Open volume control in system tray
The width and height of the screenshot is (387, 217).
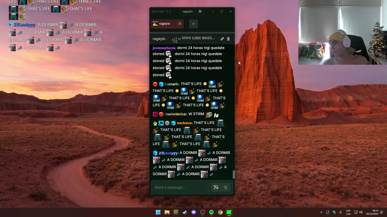click(x=361, y=212)
